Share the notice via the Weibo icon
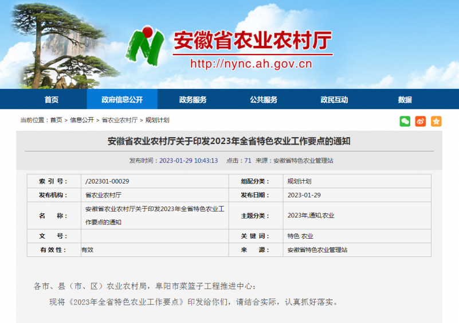459x323 pixels. point(421,122)
